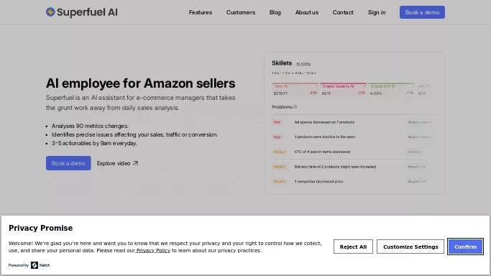Viewport: 491px width, 276px height.
Task: Click the hero Book a demo button
Action: (x=68, y=163)
